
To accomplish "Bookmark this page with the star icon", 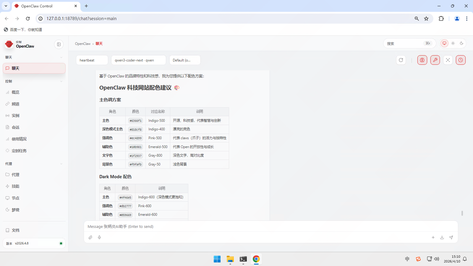I will tap(426, 19).
